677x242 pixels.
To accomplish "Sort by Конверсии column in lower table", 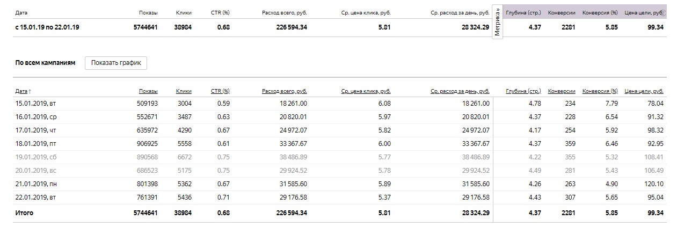I will coord(562,91).
